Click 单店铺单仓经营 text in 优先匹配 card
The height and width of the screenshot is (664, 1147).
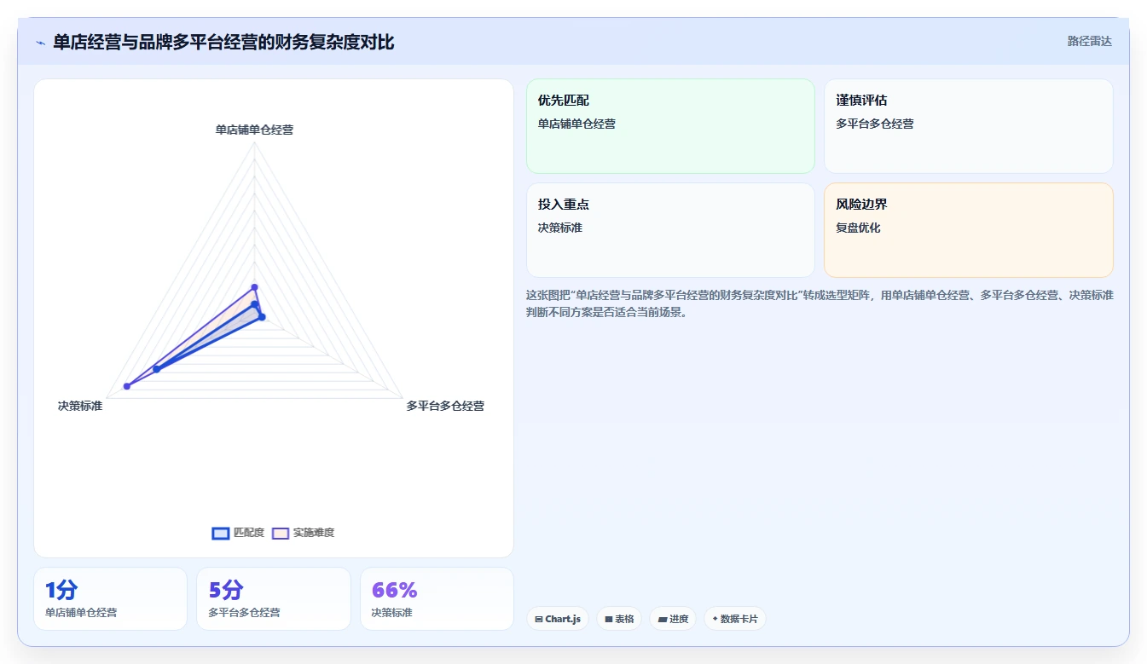pos(576,124)
